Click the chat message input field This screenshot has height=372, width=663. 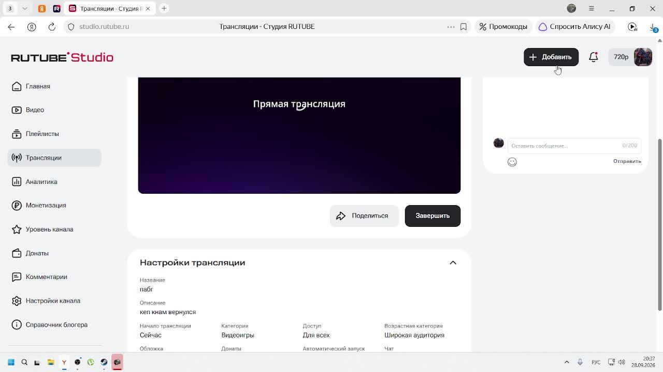click(574, 146)
